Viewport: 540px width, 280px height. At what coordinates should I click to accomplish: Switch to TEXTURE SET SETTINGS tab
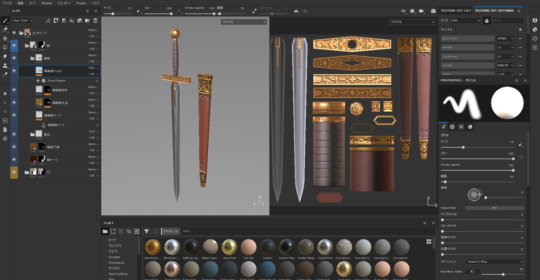[x=494, y=11]
